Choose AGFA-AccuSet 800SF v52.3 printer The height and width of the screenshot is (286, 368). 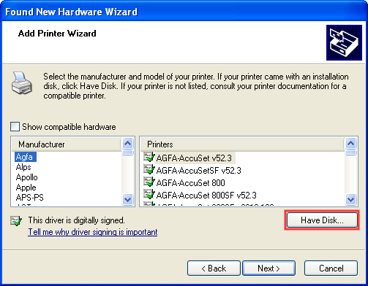206,196
